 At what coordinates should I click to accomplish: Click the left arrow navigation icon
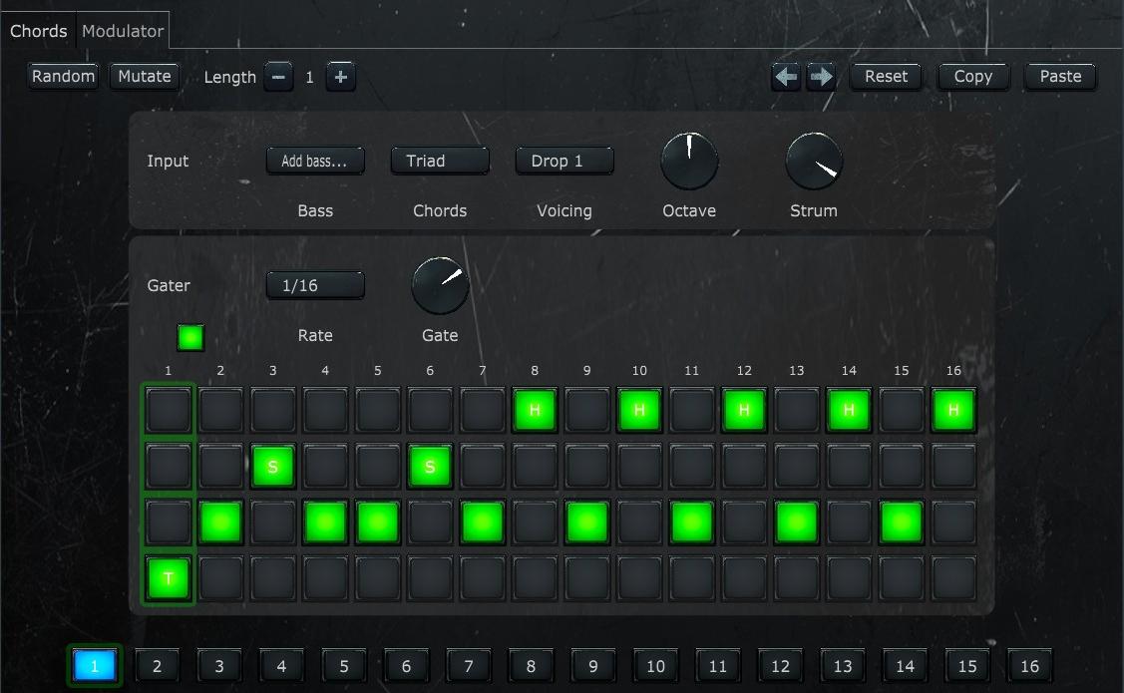(786, 76)
